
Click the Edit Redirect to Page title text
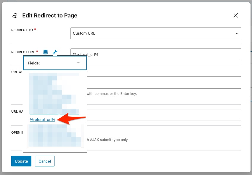click(x=50, y=16)
